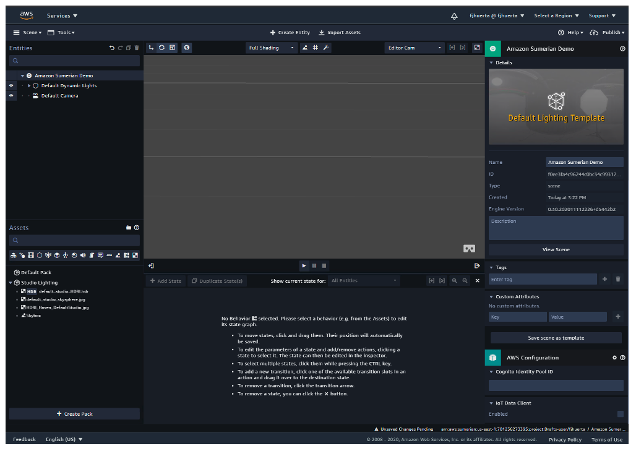
Task: Toggle the skybox icon in viewport toolbar
Action: tap(304, 48)
